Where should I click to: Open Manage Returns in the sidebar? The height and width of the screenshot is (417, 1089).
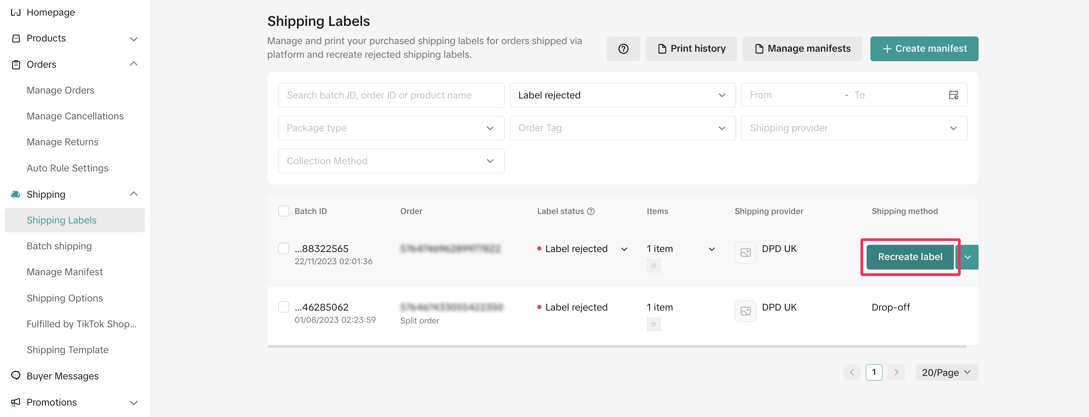point(62,142)
